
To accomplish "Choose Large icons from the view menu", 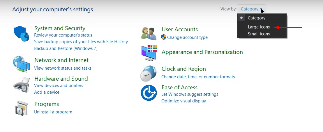I will coord(259,27).
